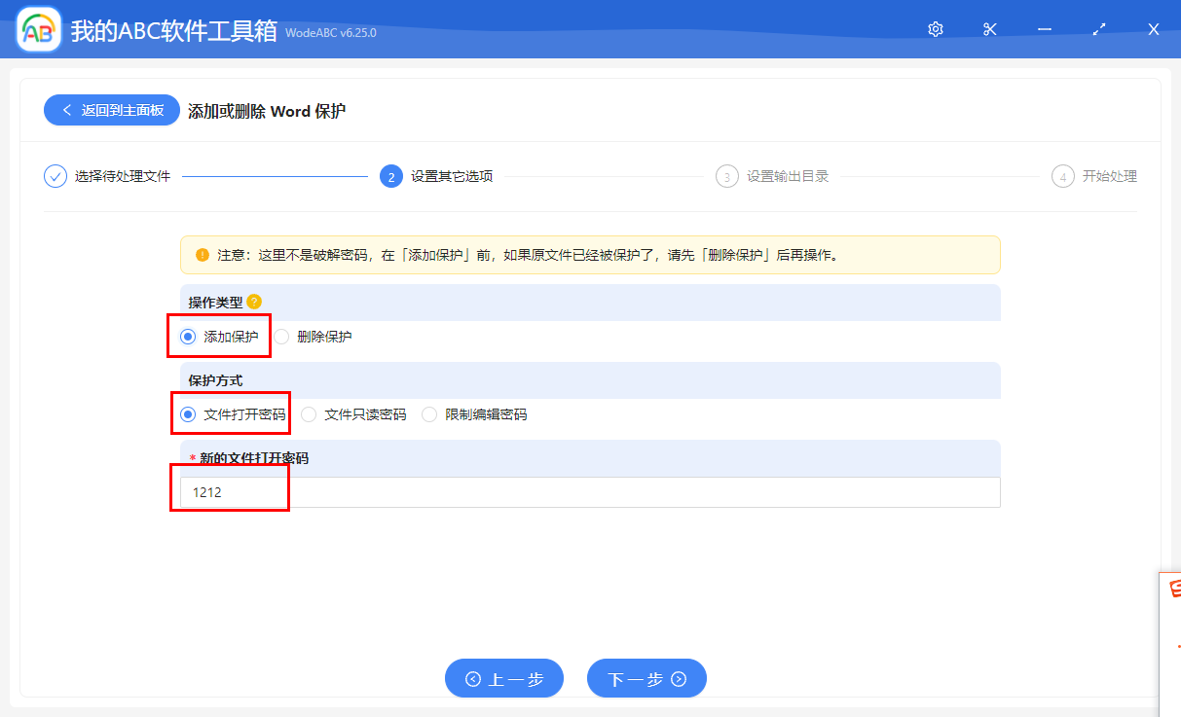Select the 限制编辑密码 protection method
The image size is (1181, 717).
(x=429, y=413)
